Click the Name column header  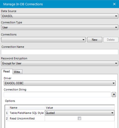[27, 108]
